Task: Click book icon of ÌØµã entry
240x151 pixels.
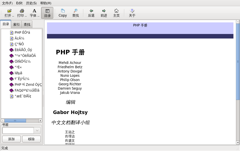Action: pos(11,73)
